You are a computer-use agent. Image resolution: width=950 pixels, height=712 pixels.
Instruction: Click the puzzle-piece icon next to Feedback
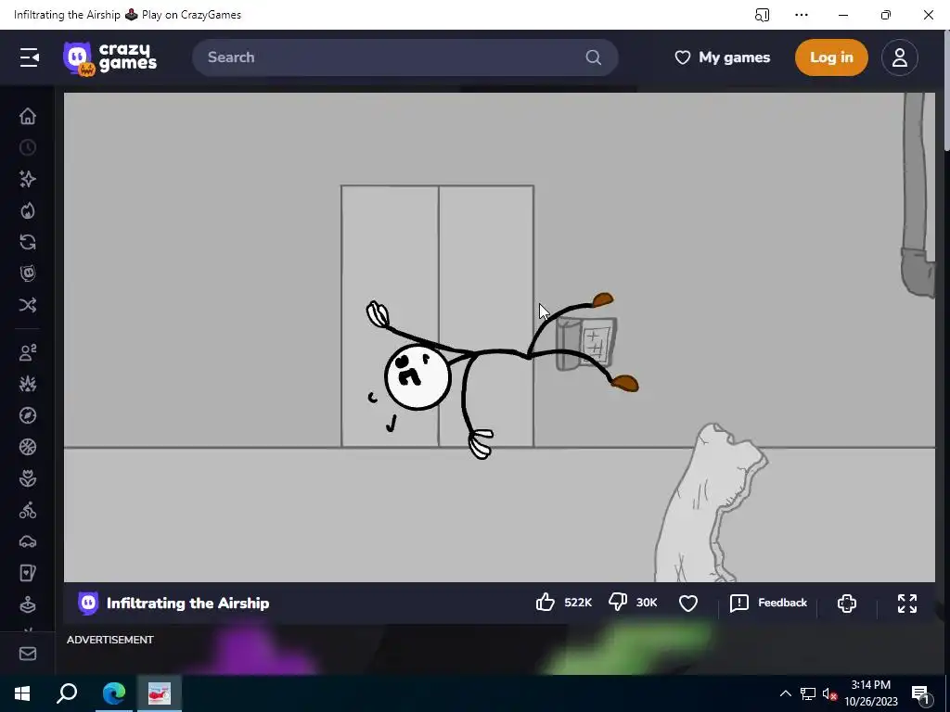[x=846, y=603]
